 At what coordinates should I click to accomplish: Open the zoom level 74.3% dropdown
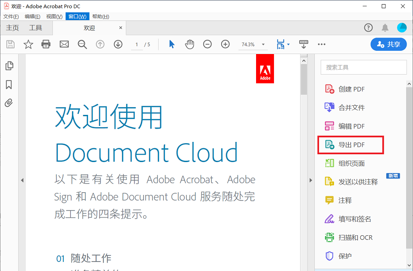coord(263,44)
